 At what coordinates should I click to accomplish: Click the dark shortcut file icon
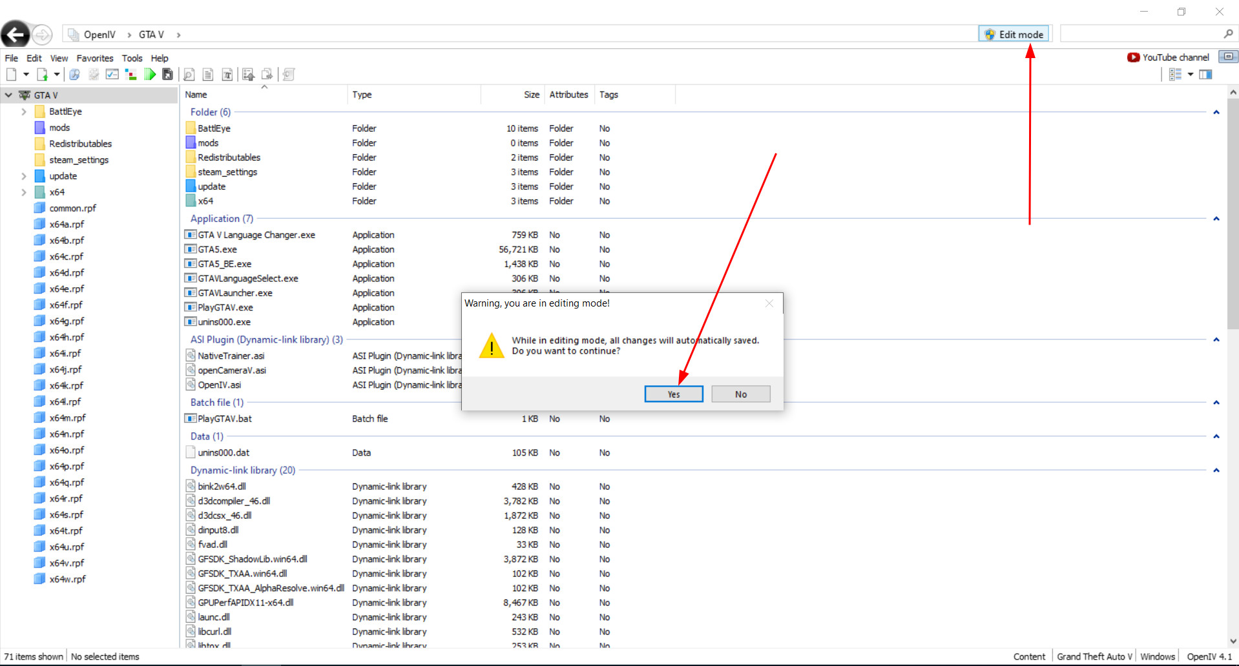click(168, 75)
